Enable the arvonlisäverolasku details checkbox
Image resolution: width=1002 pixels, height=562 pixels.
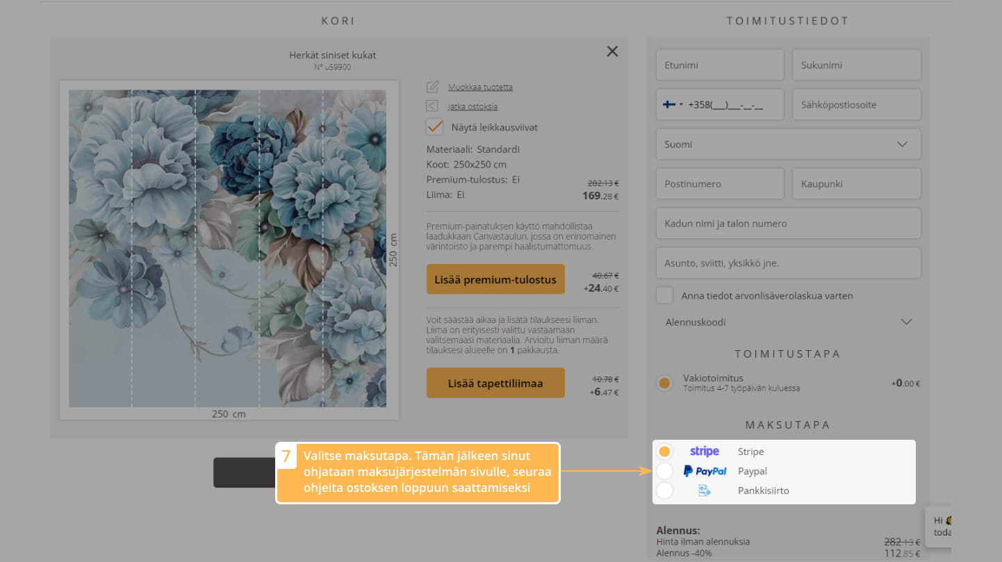point(665,295)
